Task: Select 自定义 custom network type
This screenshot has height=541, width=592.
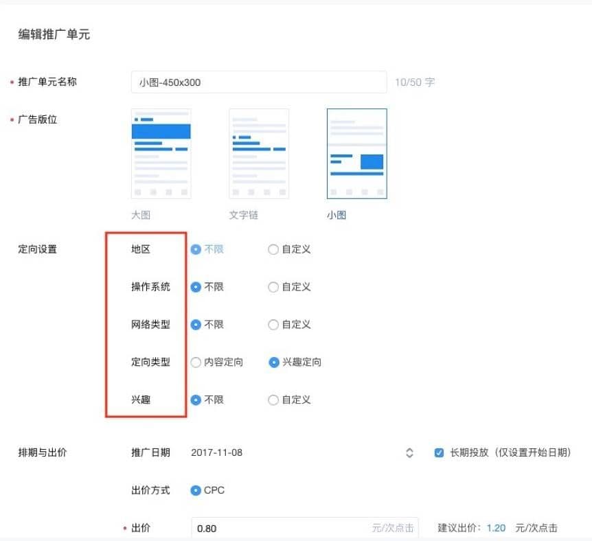Action: [x=273, y=325]
